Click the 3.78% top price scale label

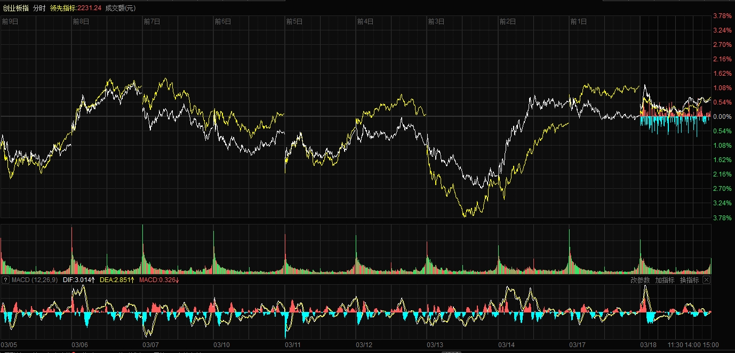point(722,15)
